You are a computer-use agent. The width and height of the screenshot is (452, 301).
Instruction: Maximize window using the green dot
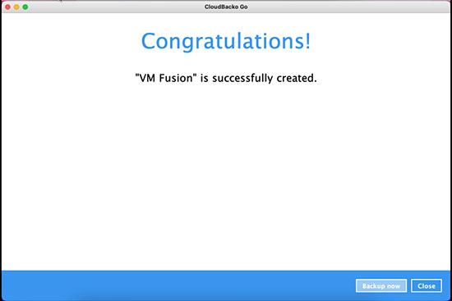[x=25, y=7]
